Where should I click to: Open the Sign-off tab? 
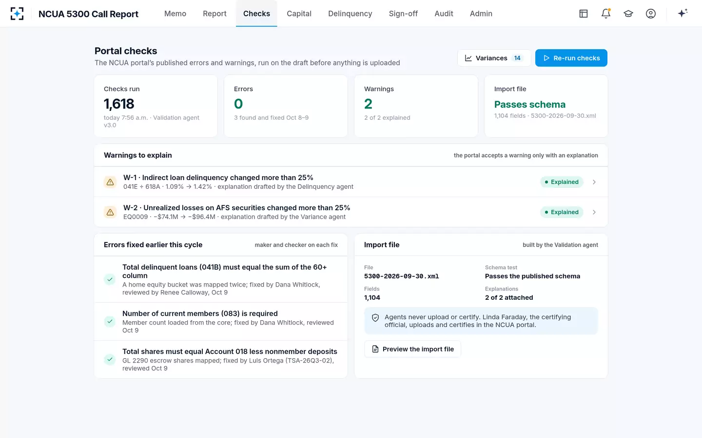[x=403, y=14]
